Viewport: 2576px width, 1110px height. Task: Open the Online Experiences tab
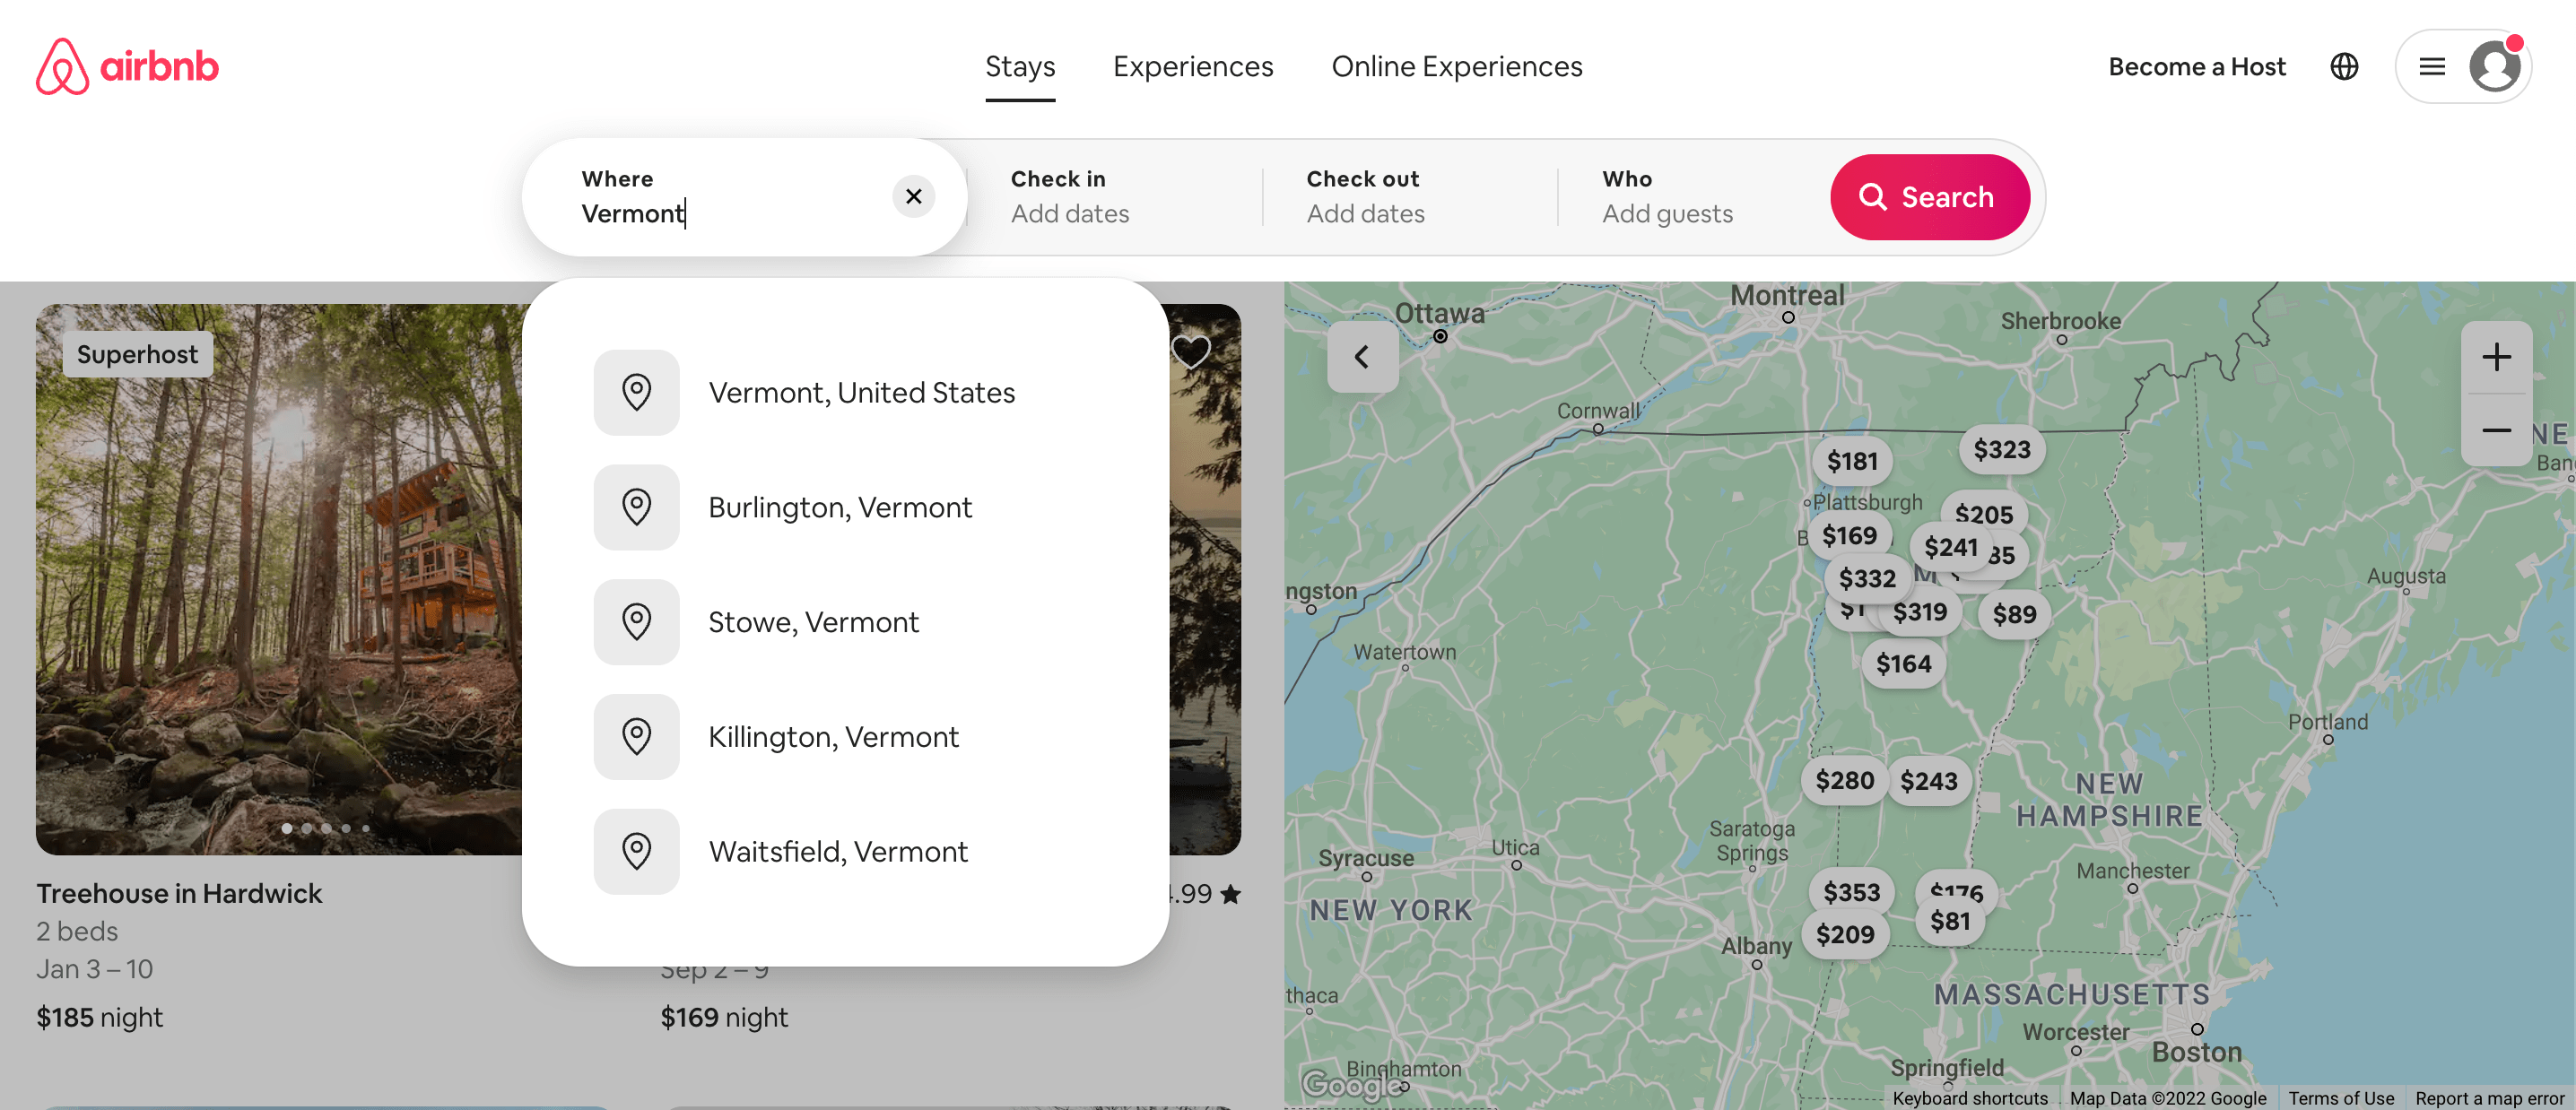point(1456,66)
